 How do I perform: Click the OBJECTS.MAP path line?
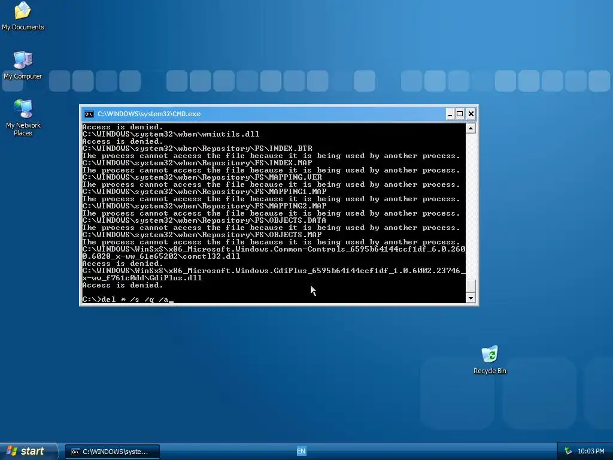(202, 235)
